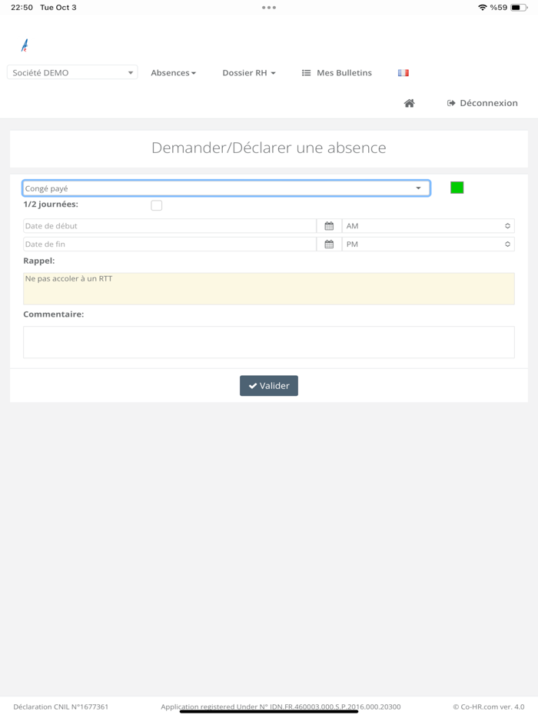The image size is (538, 718).
Task: Change the AM start period selector
Action: 428,226
